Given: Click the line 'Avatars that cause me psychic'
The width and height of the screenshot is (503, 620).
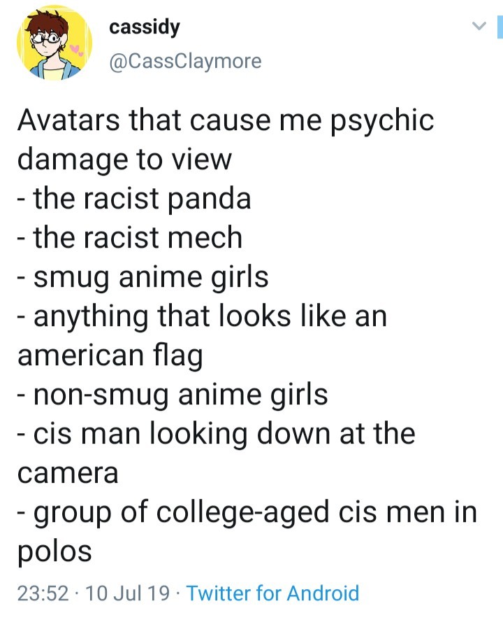Looking at the screenshot, I should point(226,120).
